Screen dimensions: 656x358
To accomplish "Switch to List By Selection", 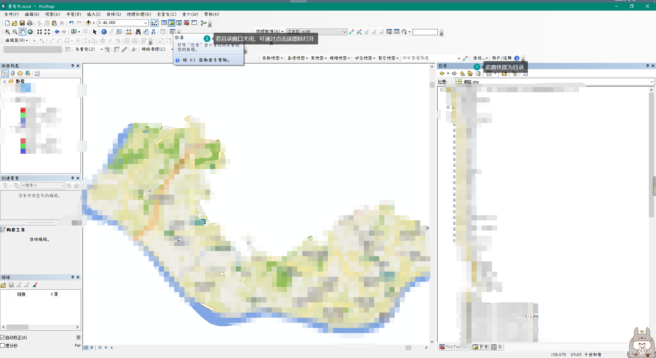I will tap(28, 73).
